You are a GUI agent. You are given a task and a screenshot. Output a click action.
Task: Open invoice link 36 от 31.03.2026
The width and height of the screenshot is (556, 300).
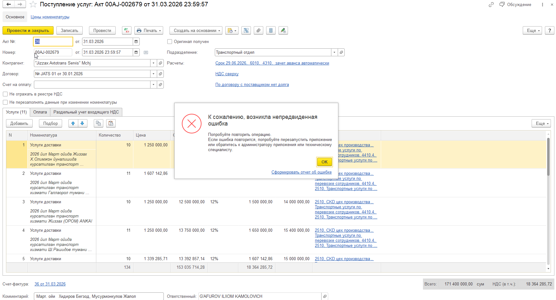tap(50, 284)
